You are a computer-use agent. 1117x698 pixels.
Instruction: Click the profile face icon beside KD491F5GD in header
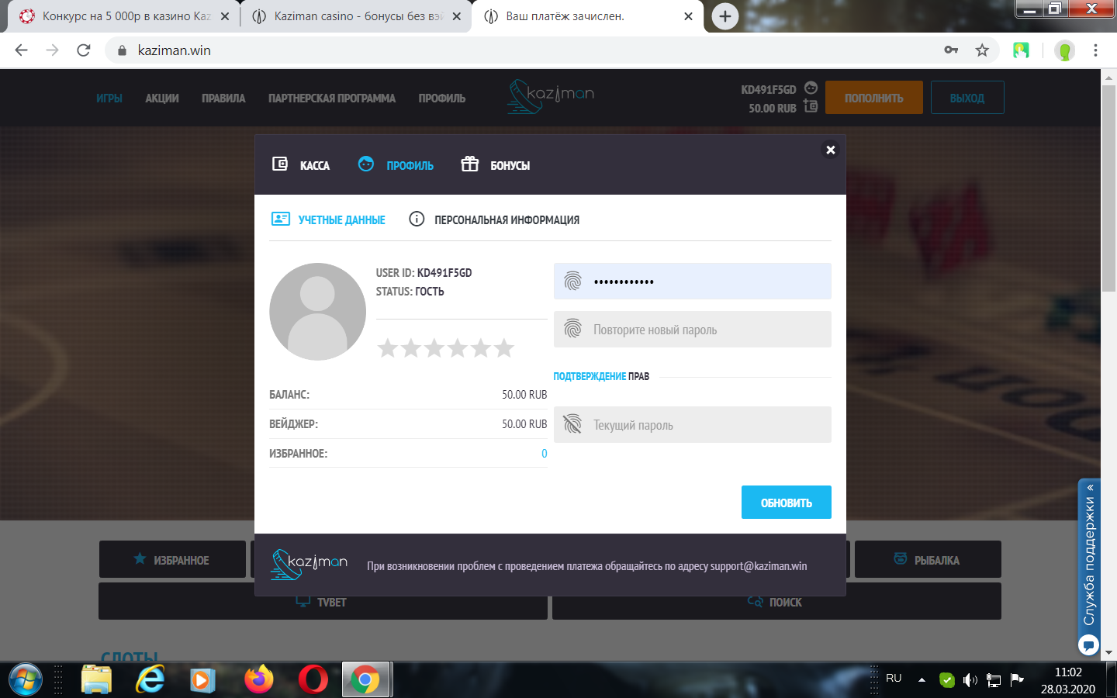(811, 88)
